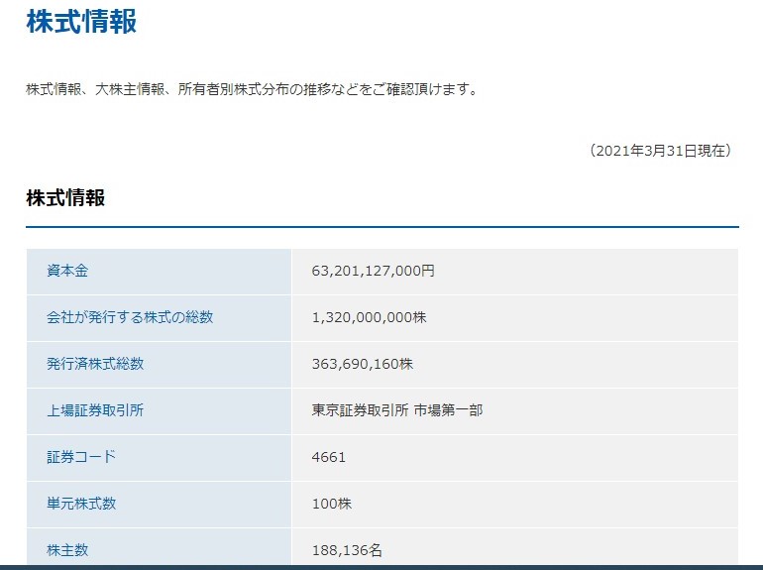The width and height of the screenshot is (763, 570).
Task: Click the date note 2021年3月31日現在
Action: pyautogui.click(x=660, y=151)
